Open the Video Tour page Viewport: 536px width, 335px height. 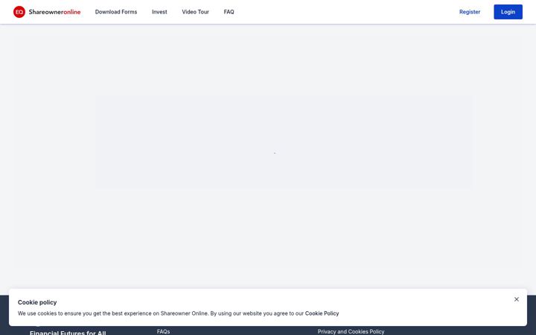195,12
